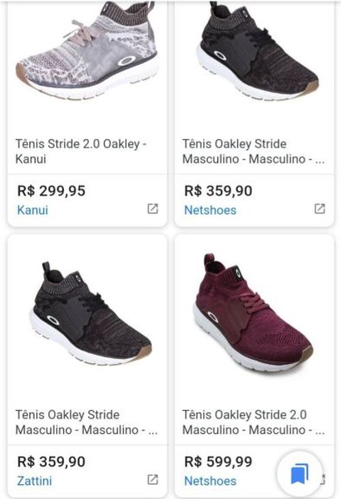Open external link icon on Zattini card
The width and height of the screenshot is (341, 499).
click(x=153, y=480)
